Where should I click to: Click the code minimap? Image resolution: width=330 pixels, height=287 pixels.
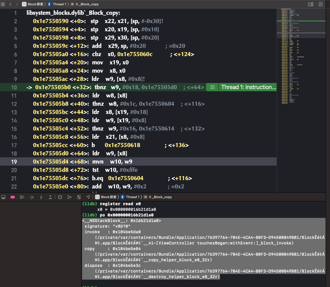301,56
